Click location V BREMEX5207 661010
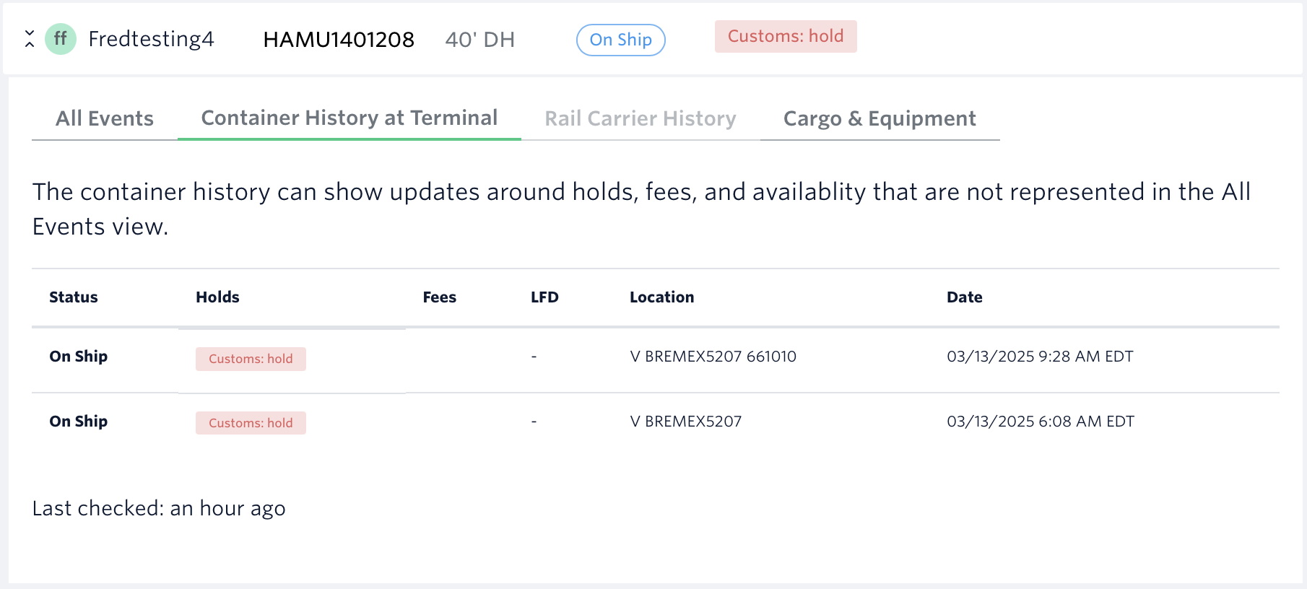1307x589 pixels. pos(713,357)
